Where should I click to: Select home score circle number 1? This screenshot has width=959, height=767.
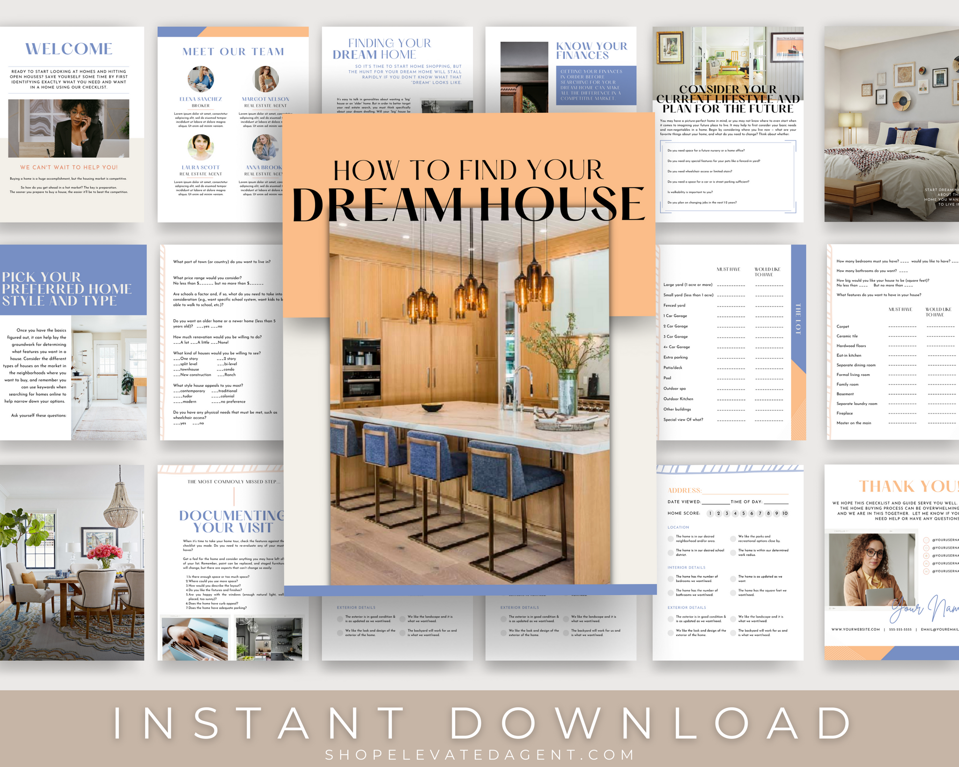point(710,513)
